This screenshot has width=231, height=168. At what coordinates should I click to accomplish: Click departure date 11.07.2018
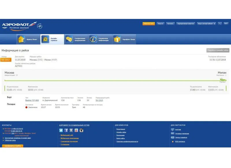pyautogui.click(x=20, y=60)
